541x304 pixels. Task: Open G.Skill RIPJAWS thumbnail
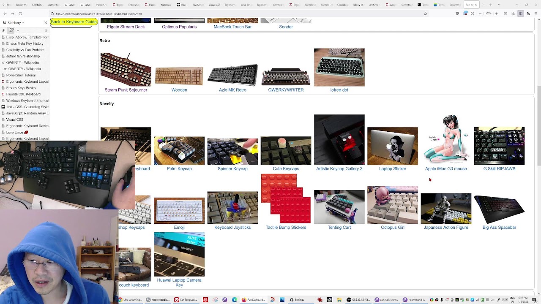(499, 146)
